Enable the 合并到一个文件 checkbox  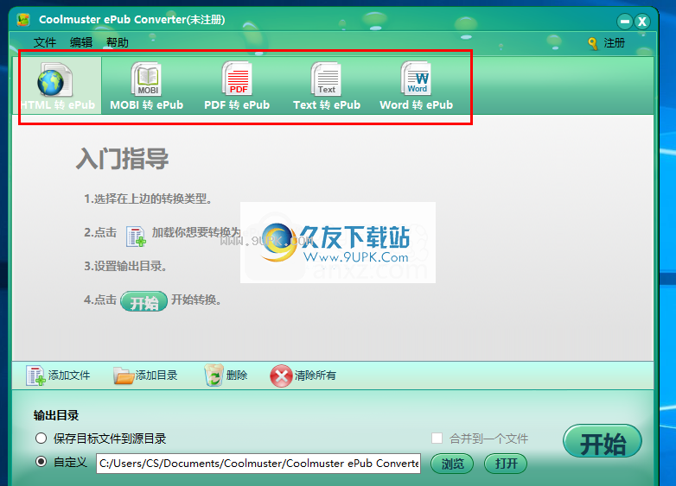437,439
